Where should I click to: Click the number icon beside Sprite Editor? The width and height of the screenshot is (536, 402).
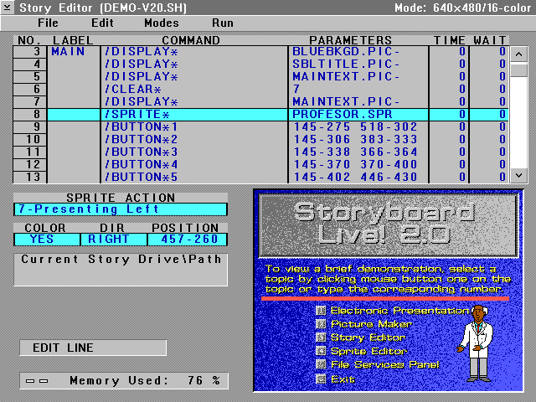[x=321, y=351]
